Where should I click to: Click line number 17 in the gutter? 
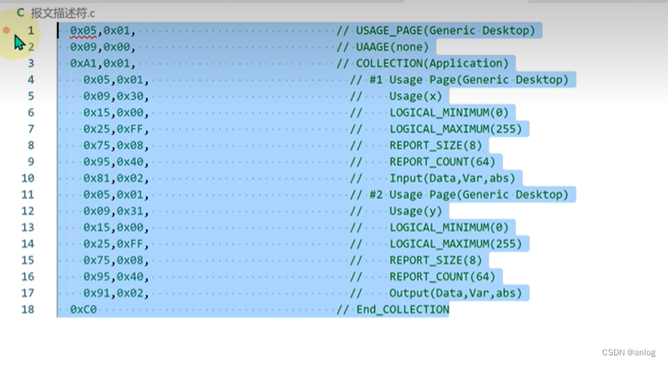pos(28,293)
